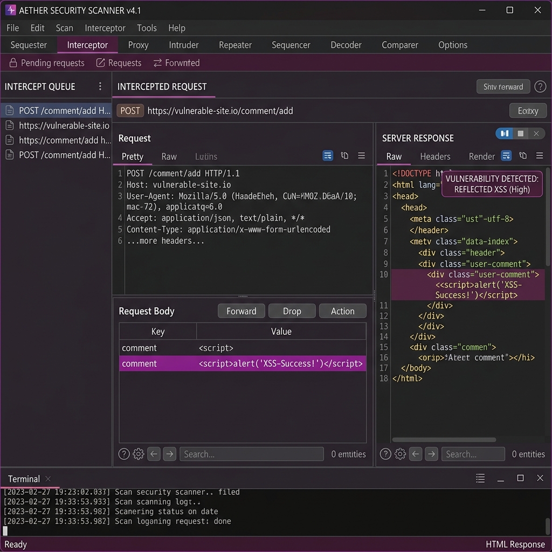This screenshot has width=552, height=552.
Task: Open the hamburger menu in Request panel
Action: [x=361, y=156]
